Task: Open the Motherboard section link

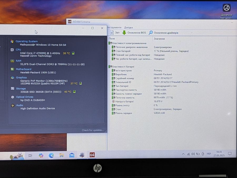Action: (x=24, y=69)
